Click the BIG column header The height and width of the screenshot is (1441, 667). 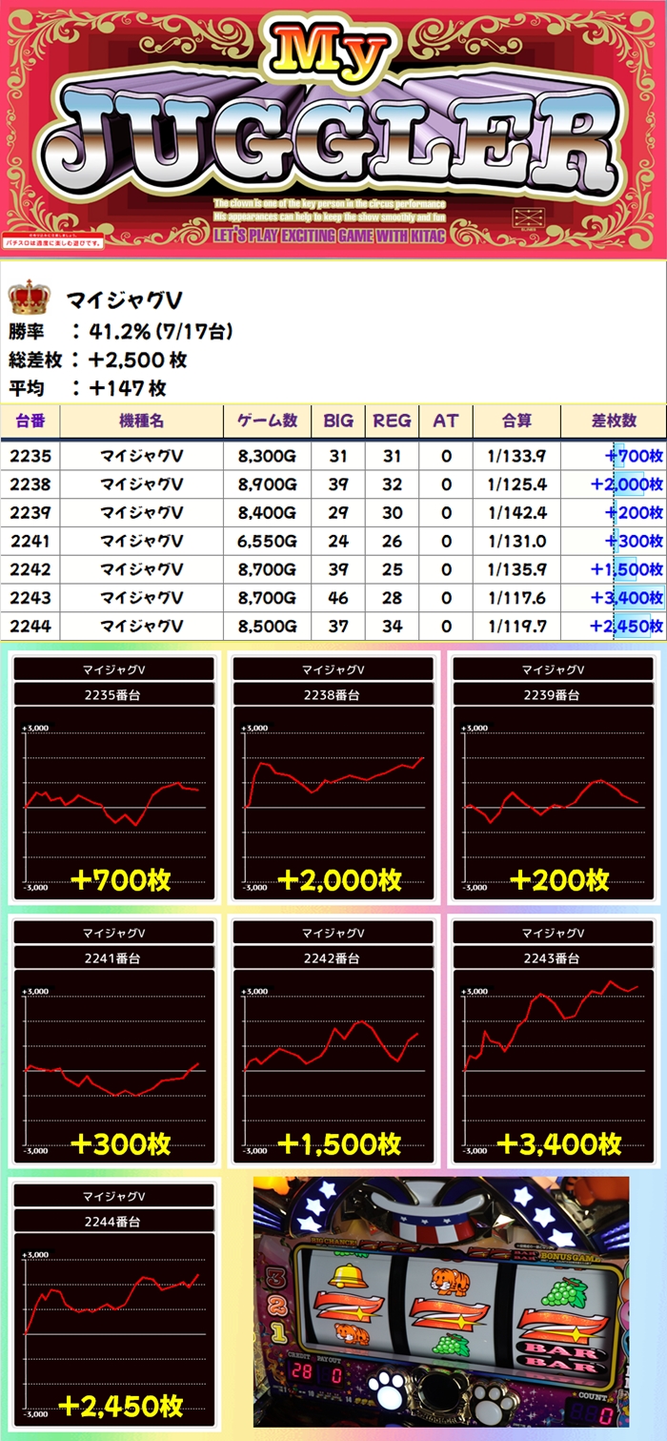[338, 421]
